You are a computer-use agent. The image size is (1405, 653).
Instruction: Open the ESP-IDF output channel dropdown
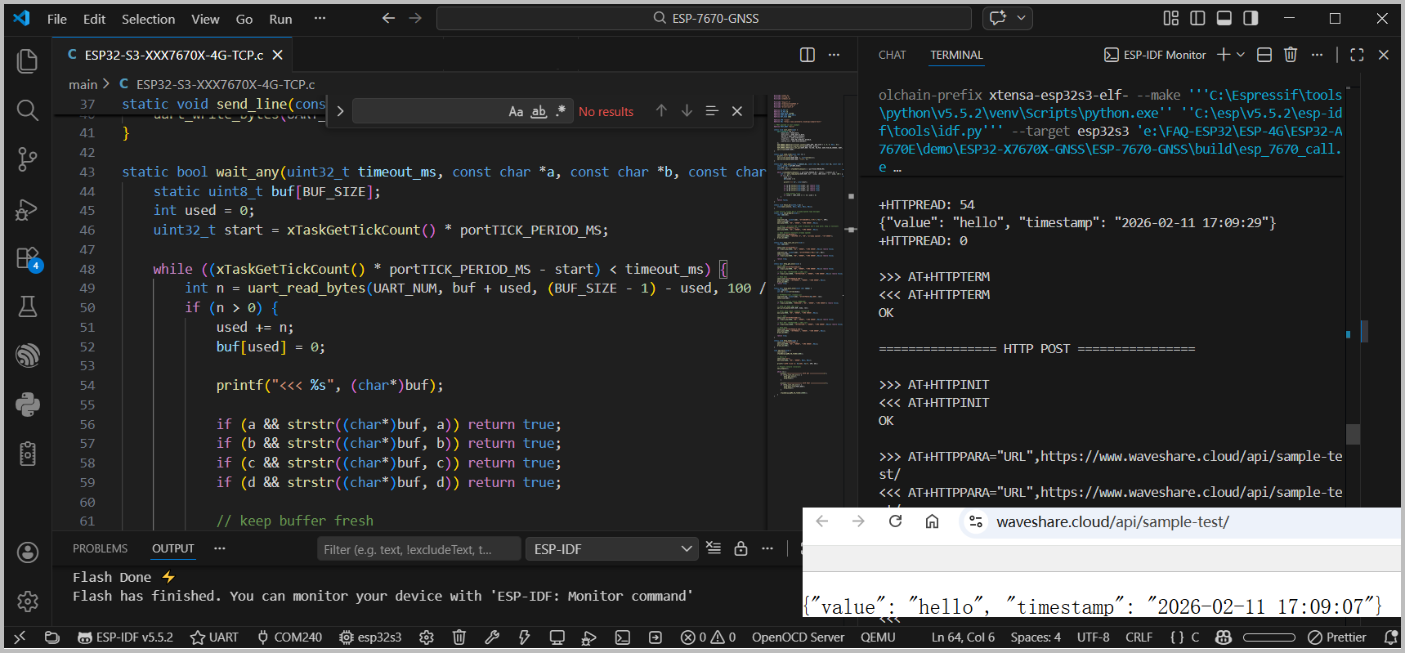611,549
